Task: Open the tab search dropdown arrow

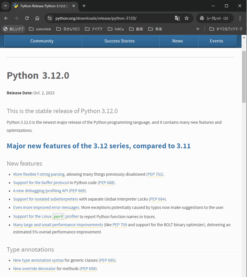Action: (5, 6)
